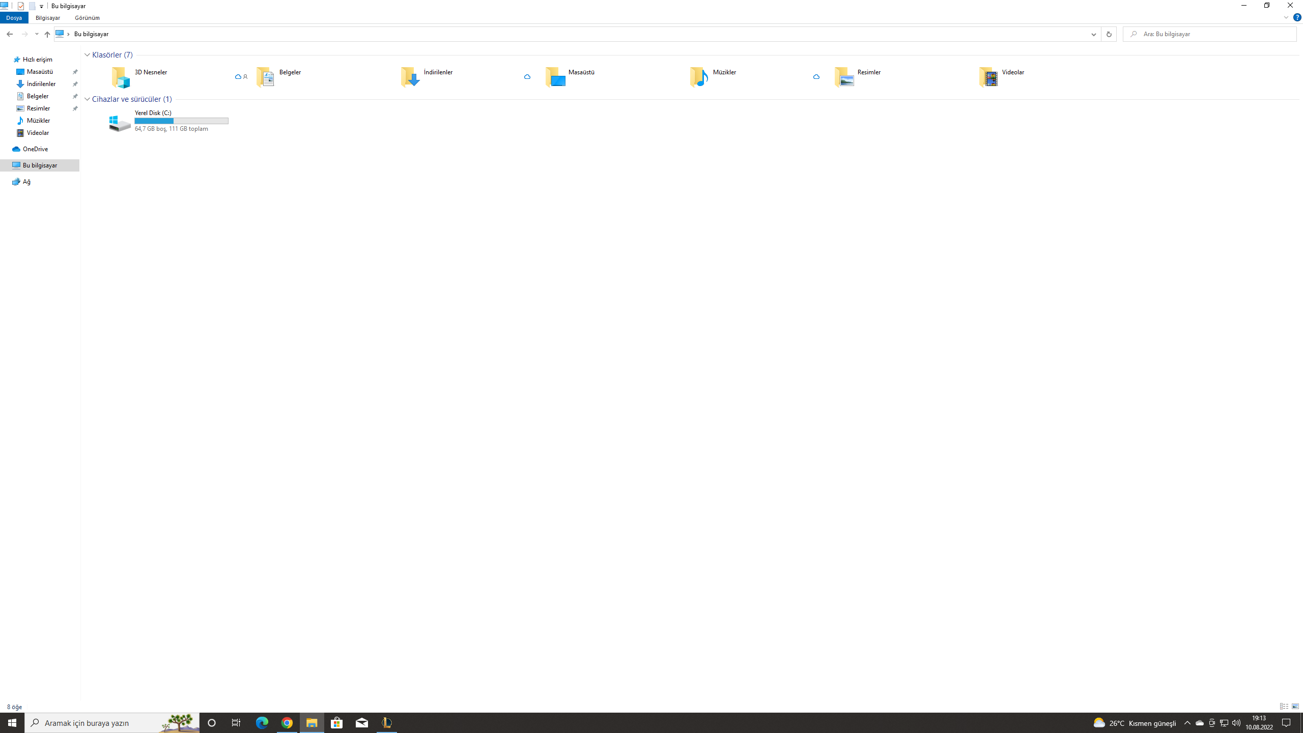Open address bar history dropdown
The height and width of the screenshot is (733, 1303).
pyautogui.click(x=1093, y=34)
